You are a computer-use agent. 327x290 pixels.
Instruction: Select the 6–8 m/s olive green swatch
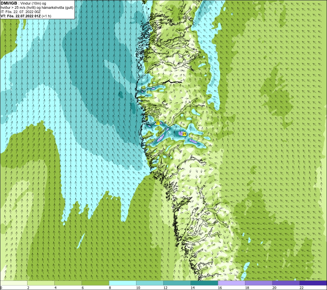(95, 283)
